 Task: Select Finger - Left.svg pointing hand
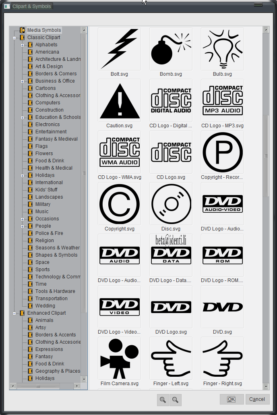click(x=171, y=359)
